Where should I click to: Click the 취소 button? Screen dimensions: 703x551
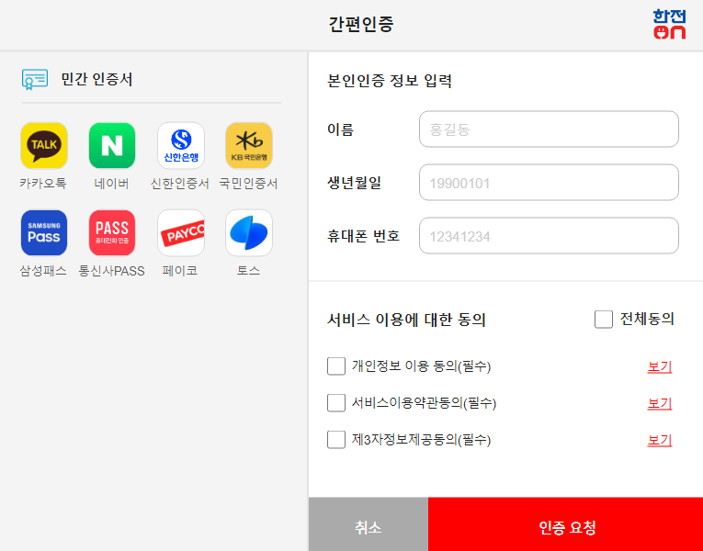(369, 524)
